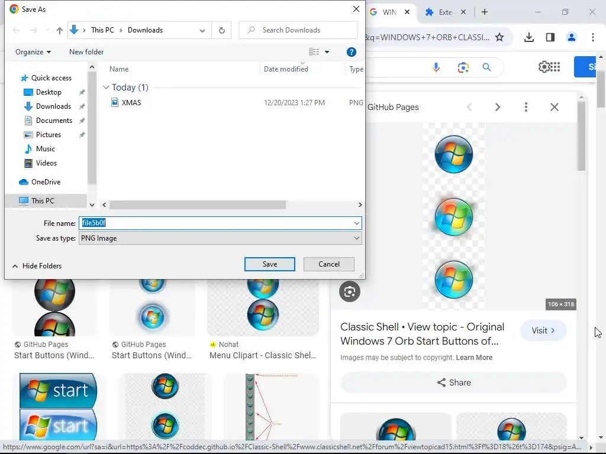The width and height of the screenshot is (606, 454).
Task: Open the view options dropdown arrow
Action: tap(327, 52)
